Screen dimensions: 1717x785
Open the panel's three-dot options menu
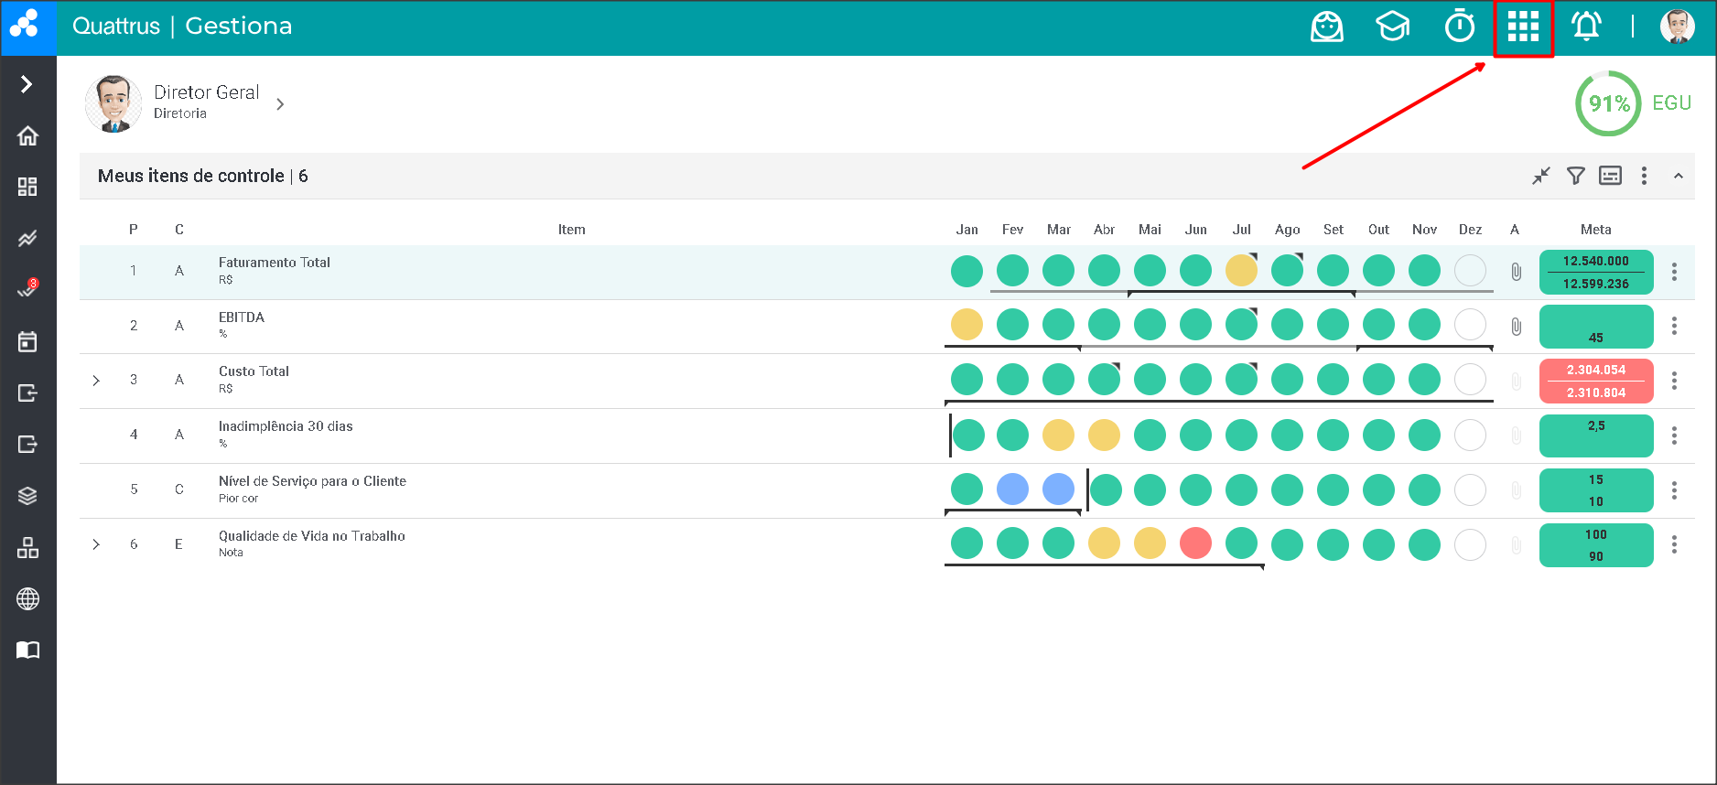pyautogui.click(x=1644, y=176)
